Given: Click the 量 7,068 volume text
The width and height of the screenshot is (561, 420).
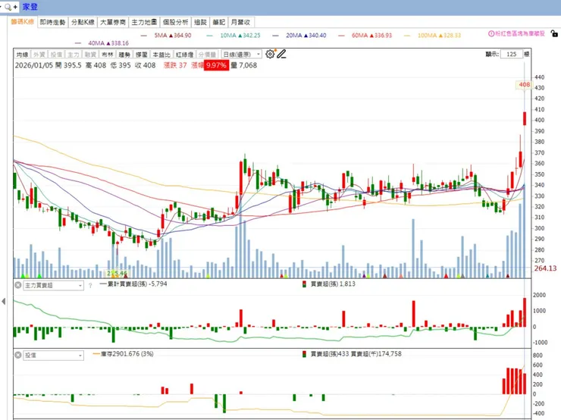Looking at the screenshot, I should [244, 65].
